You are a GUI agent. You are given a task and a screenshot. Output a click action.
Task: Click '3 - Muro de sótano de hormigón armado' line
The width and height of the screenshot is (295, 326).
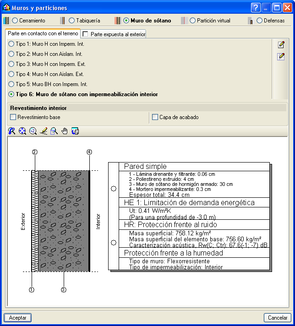pyautogui.click(x=181, y=184)
